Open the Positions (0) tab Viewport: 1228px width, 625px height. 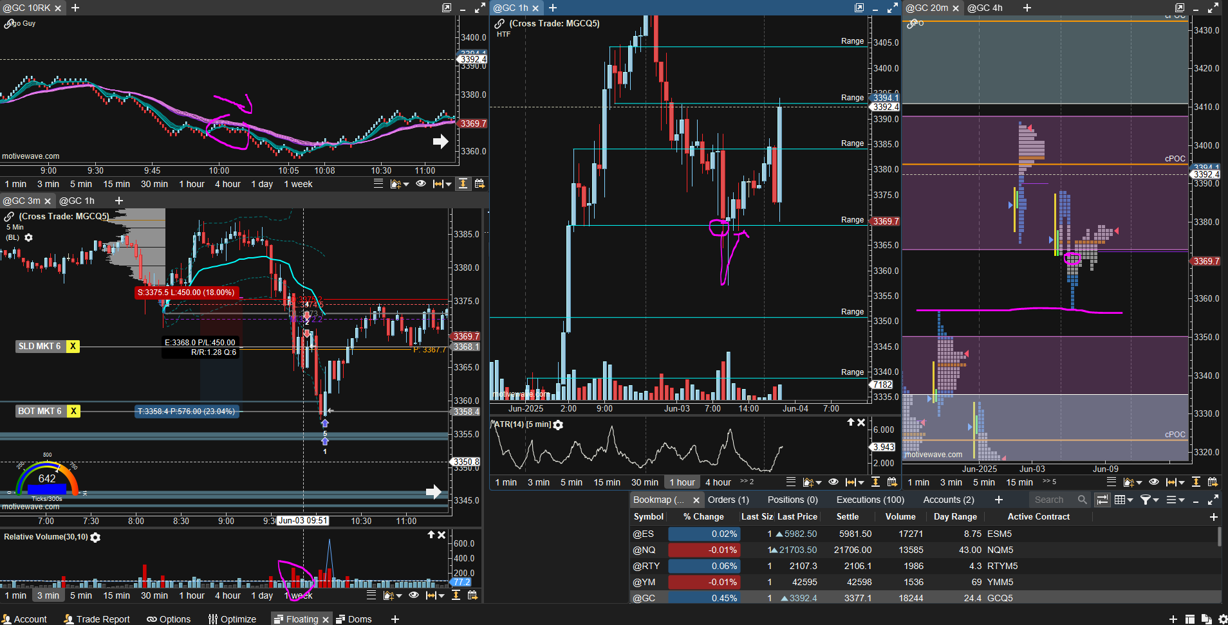click(793, 500)
